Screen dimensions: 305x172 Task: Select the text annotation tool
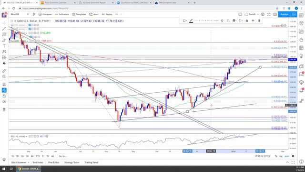tap(4, 46)
